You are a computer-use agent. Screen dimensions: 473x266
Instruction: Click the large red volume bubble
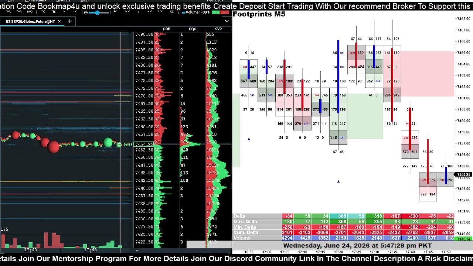point(53,147)
